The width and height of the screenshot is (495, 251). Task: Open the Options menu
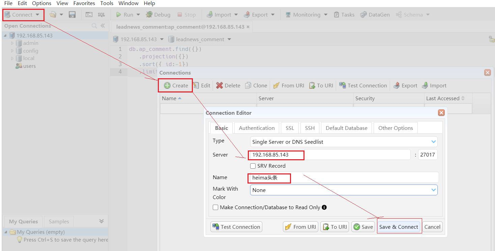point(42,3)
